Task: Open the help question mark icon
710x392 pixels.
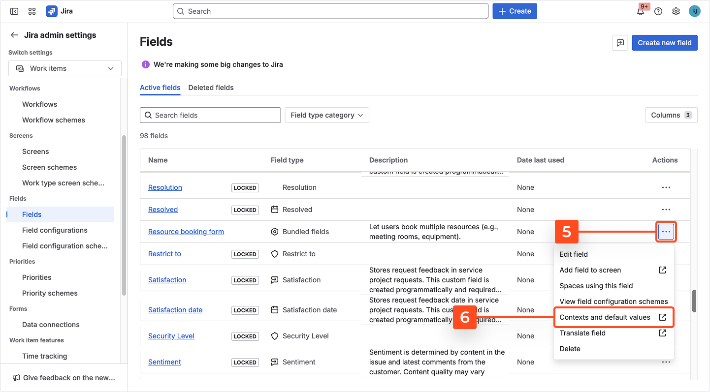Action: 658,11
